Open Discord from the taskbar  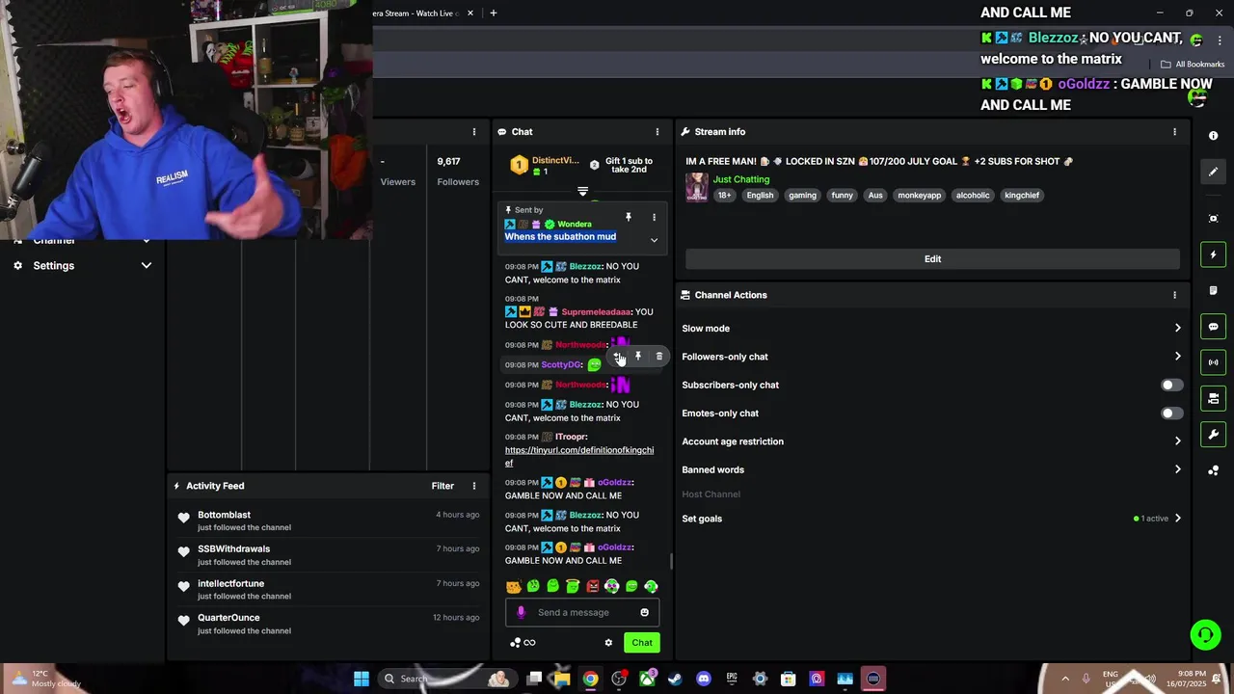(704, 679)
